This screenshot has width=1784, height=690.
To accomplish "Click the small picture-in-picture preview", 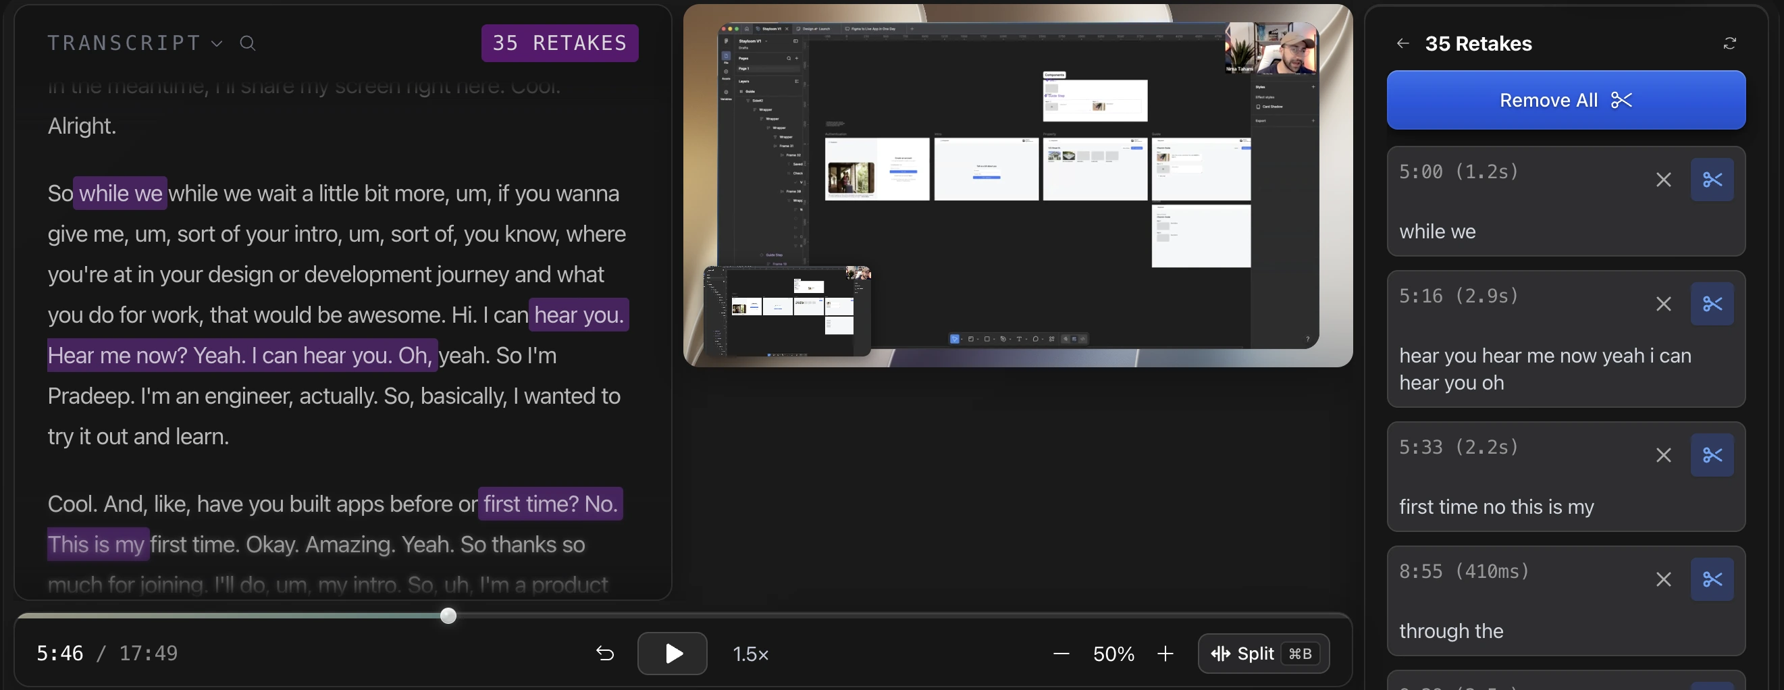I will pyautogui.click(x=787, y=311).
